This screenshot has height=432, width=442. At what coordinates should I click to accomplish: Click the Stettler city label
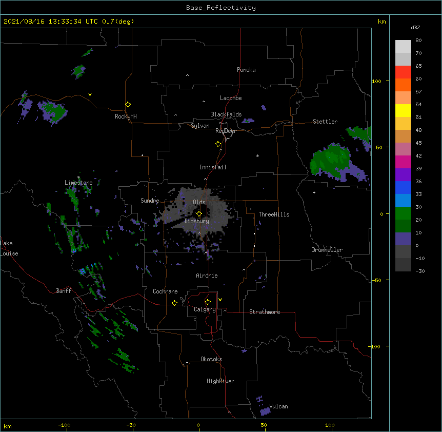click(x=325, y=122)
